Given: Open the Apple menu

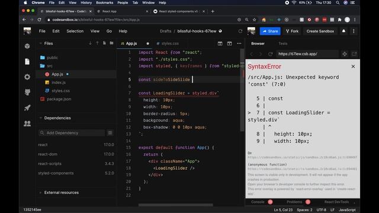Looking at the screenshot, I should click(x=25, y=2).
